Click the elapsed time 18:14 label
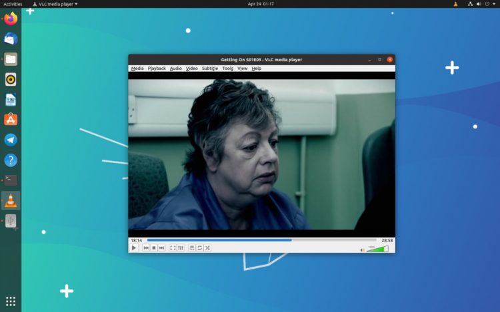Image resolution: width=500 pixels, height=312 pixels. pyautogui.click(x=137, y=240)
